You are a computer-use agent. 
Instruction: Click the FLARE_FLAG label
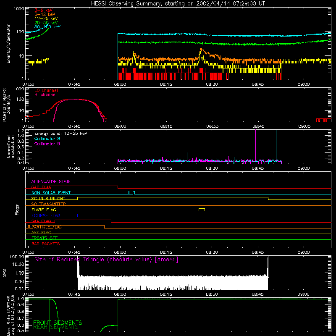click(44, 210)
